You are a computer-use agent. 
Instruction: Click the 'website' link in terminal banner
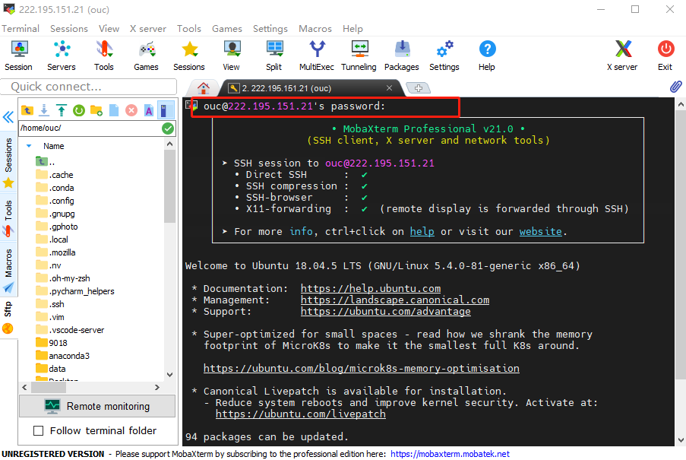pyautogui.click(x=540, y=232)
